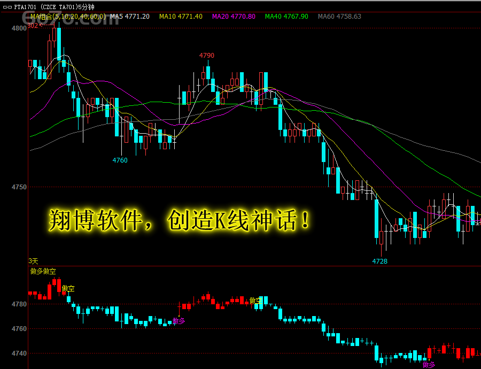Select the MA60 4758.63 legend value
Image resolution: width=481 pixels, height=369 pixels.
[339, 17]
